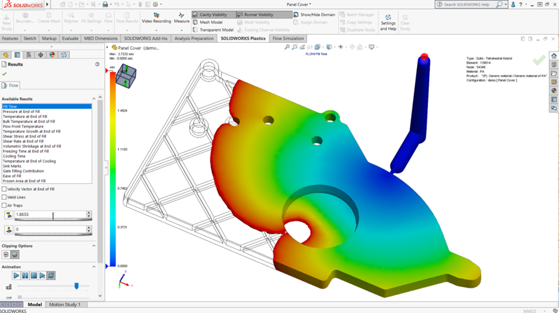Open the DisplayManager color ball tab
This screenshot has width=560, height=313.
pyautogui.click(x=52, y=55)
